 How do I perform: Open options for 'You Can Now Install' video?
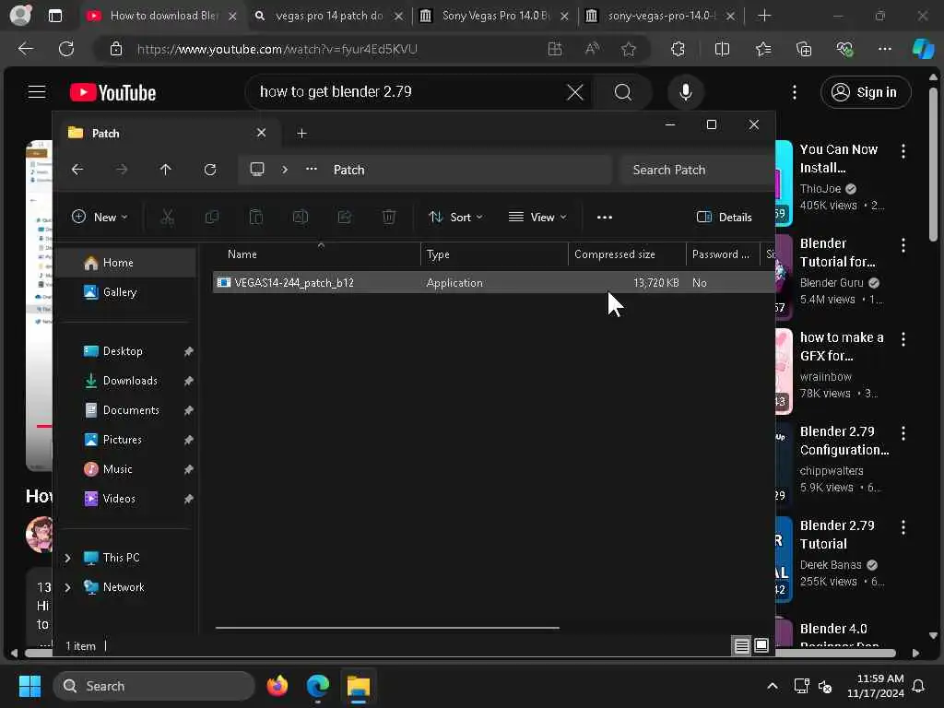point(903,151)
